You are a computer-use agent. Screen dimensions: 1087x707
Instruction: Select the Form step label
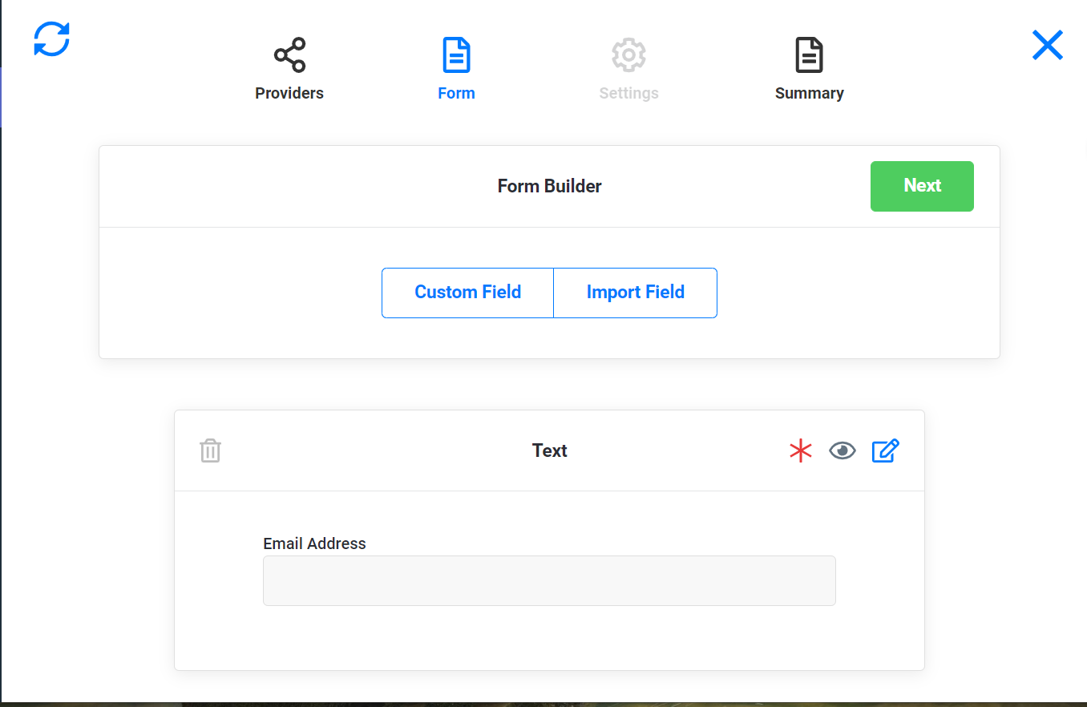(x=455, y=92)
